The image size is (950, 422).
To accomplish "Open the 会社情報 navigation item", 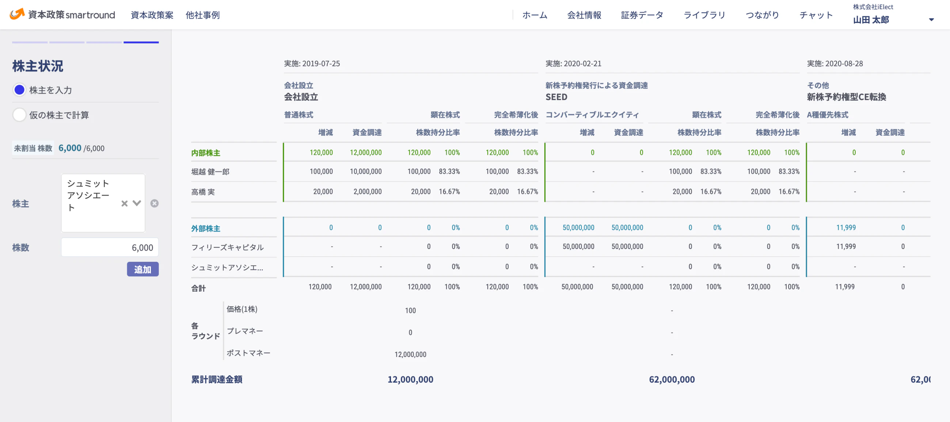I will tap(584, 15).
